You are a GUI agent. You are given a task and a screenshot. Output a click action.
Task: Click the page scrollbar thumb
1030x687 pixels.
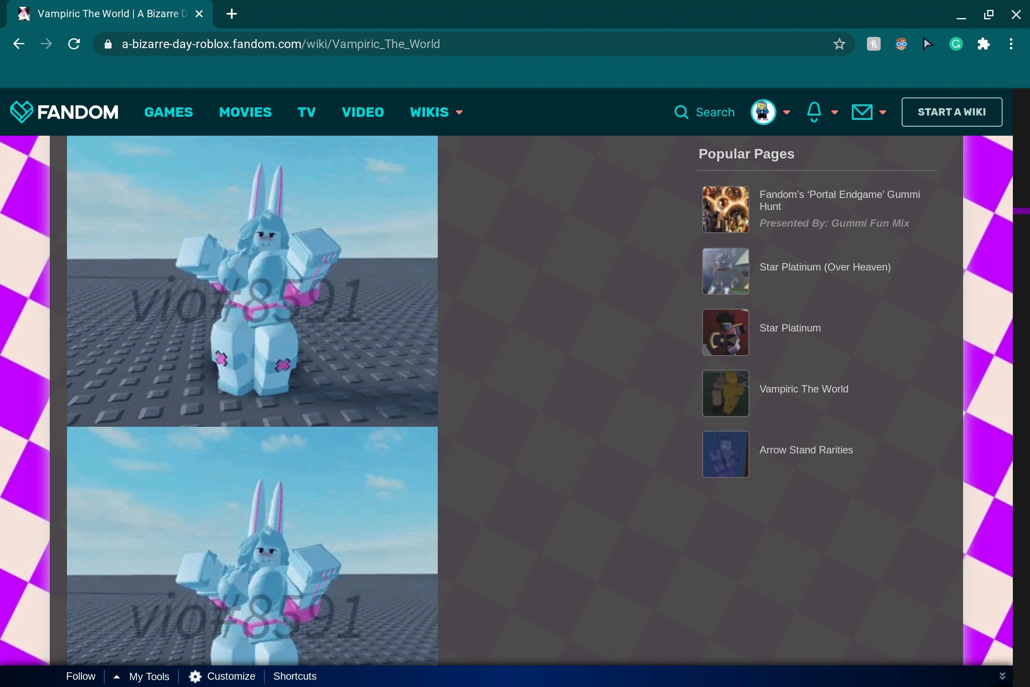click(1021, 211)
